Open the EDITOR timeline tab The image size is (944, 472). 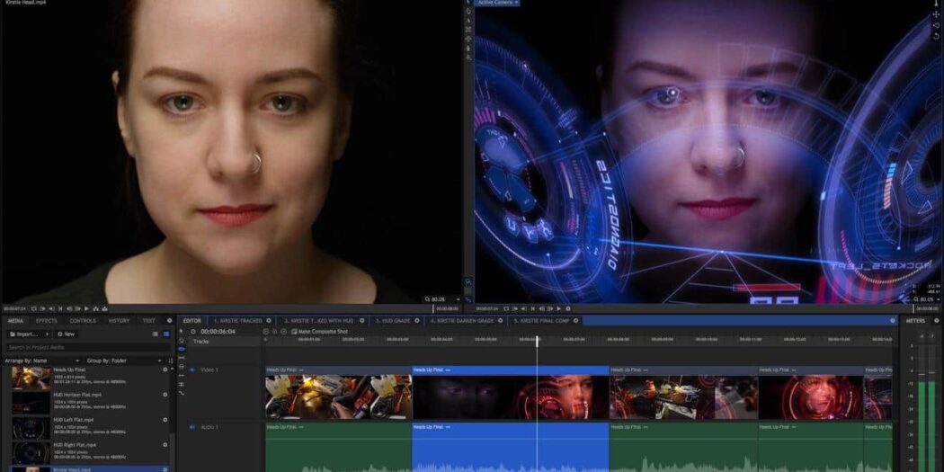192,321
